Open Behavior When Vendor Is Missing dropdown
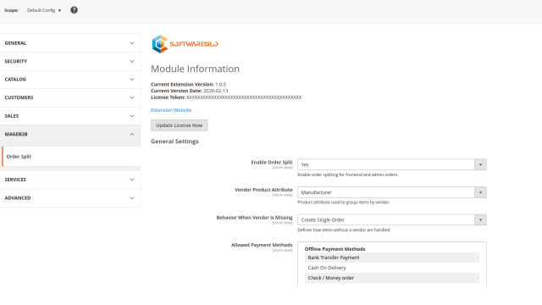The width and height of the screenshot is (542, 305). tap(391, 220)
